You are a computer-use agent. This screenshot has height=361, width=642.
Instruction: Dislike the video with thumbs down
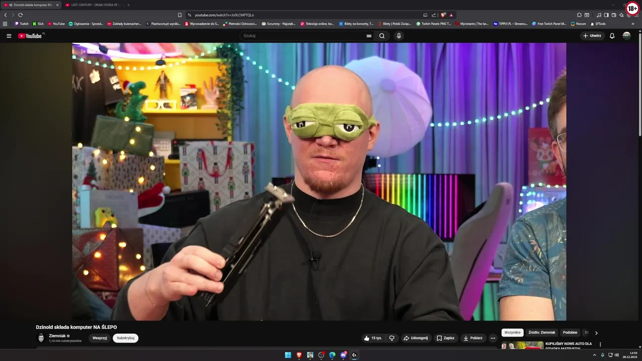coord(392,338)
